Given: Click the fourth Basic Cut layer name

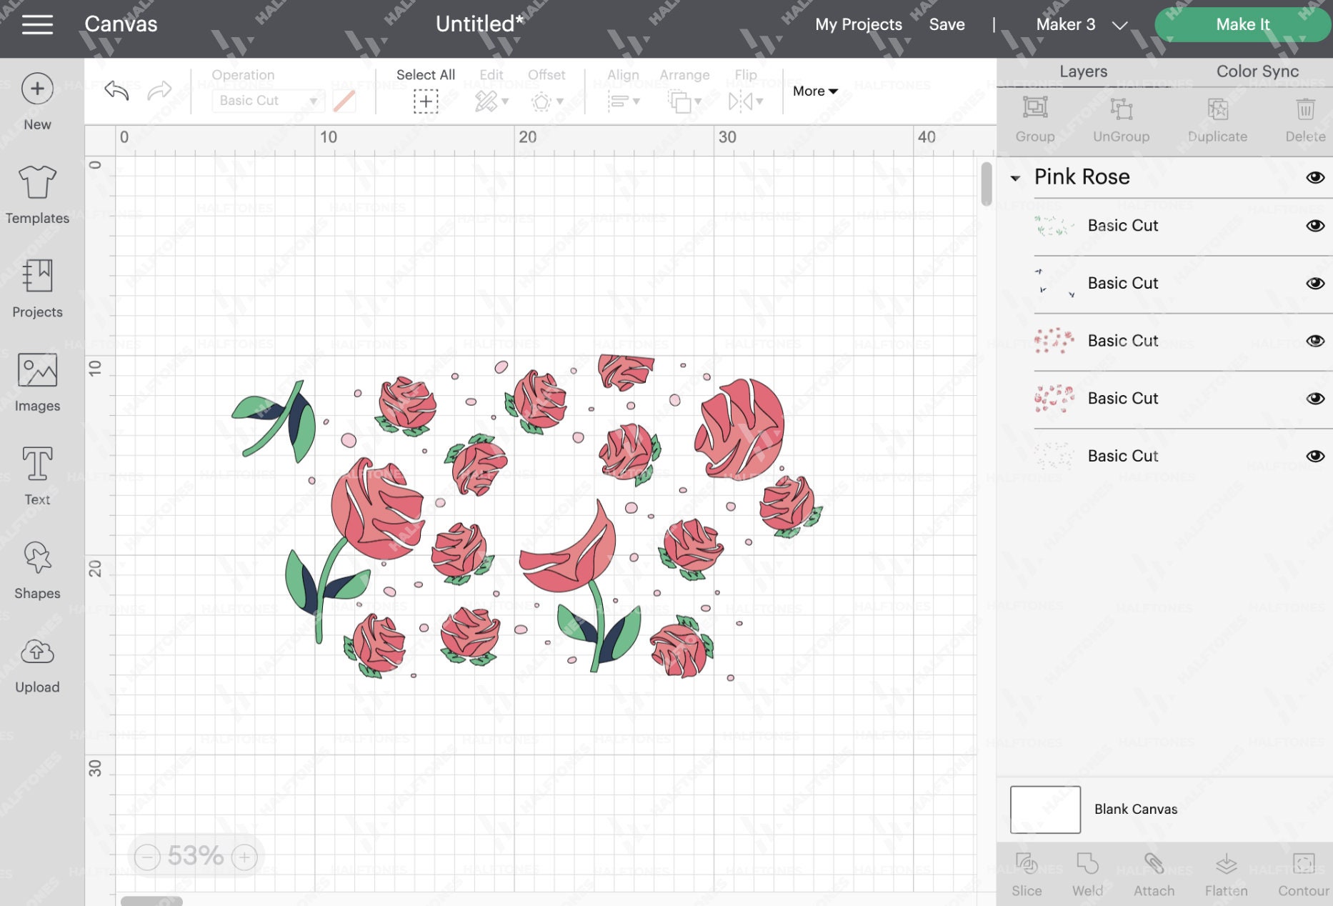Looking at the screenshot, I should 1122,399.
